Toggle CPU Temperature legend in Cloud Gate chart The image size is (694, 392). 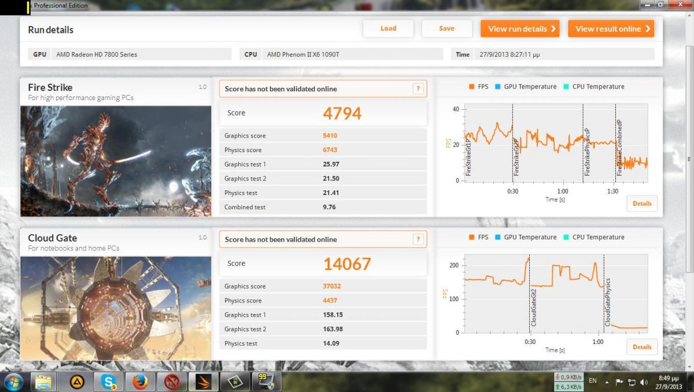point(593,237)
